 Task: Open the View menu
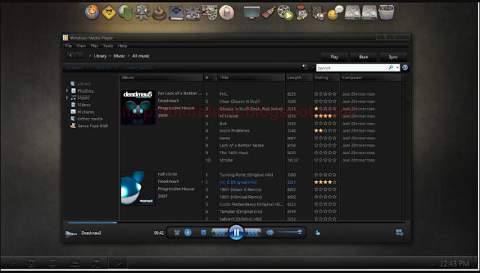tap(81, 46)
